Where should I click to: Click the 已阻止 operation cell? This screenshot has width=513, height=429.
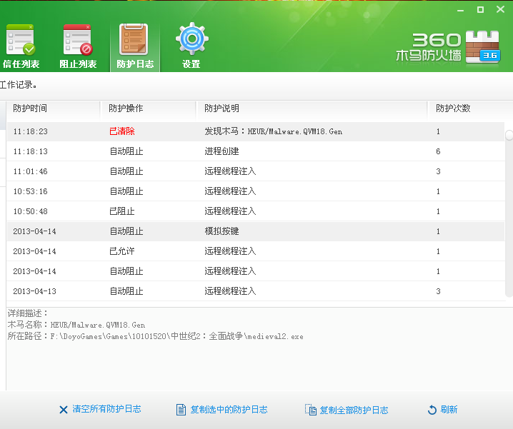122,211
